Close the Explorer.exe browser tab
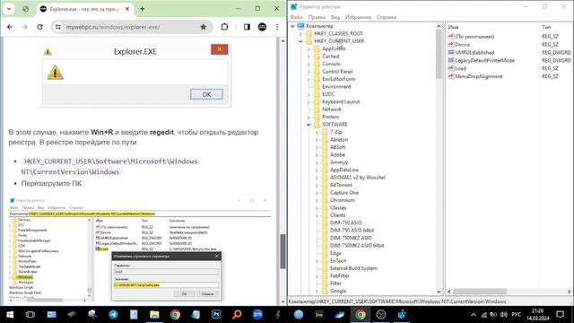This screenshot has height=323, width=574. pos(127,9)
